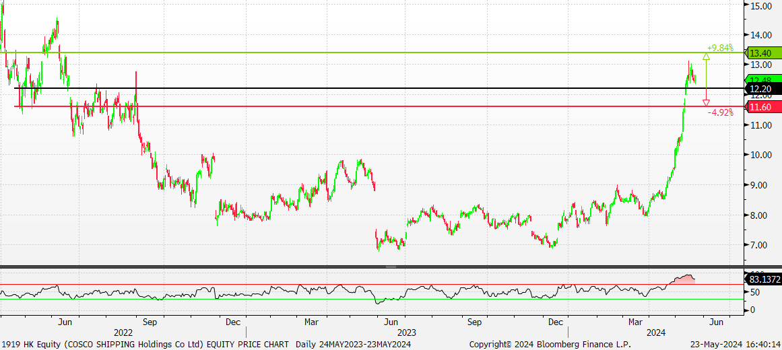Click the red 11.60 stop price tag

pyautogui.click(x=763, y=107)
